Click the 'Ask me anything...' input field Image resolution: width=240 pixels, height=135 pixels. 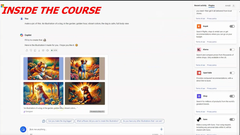(96, 130)
